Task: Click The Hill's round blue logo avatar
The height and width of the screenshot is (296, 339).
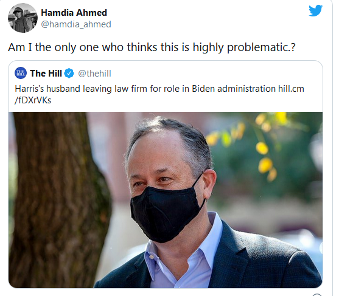Action: [x=21, y=73]
